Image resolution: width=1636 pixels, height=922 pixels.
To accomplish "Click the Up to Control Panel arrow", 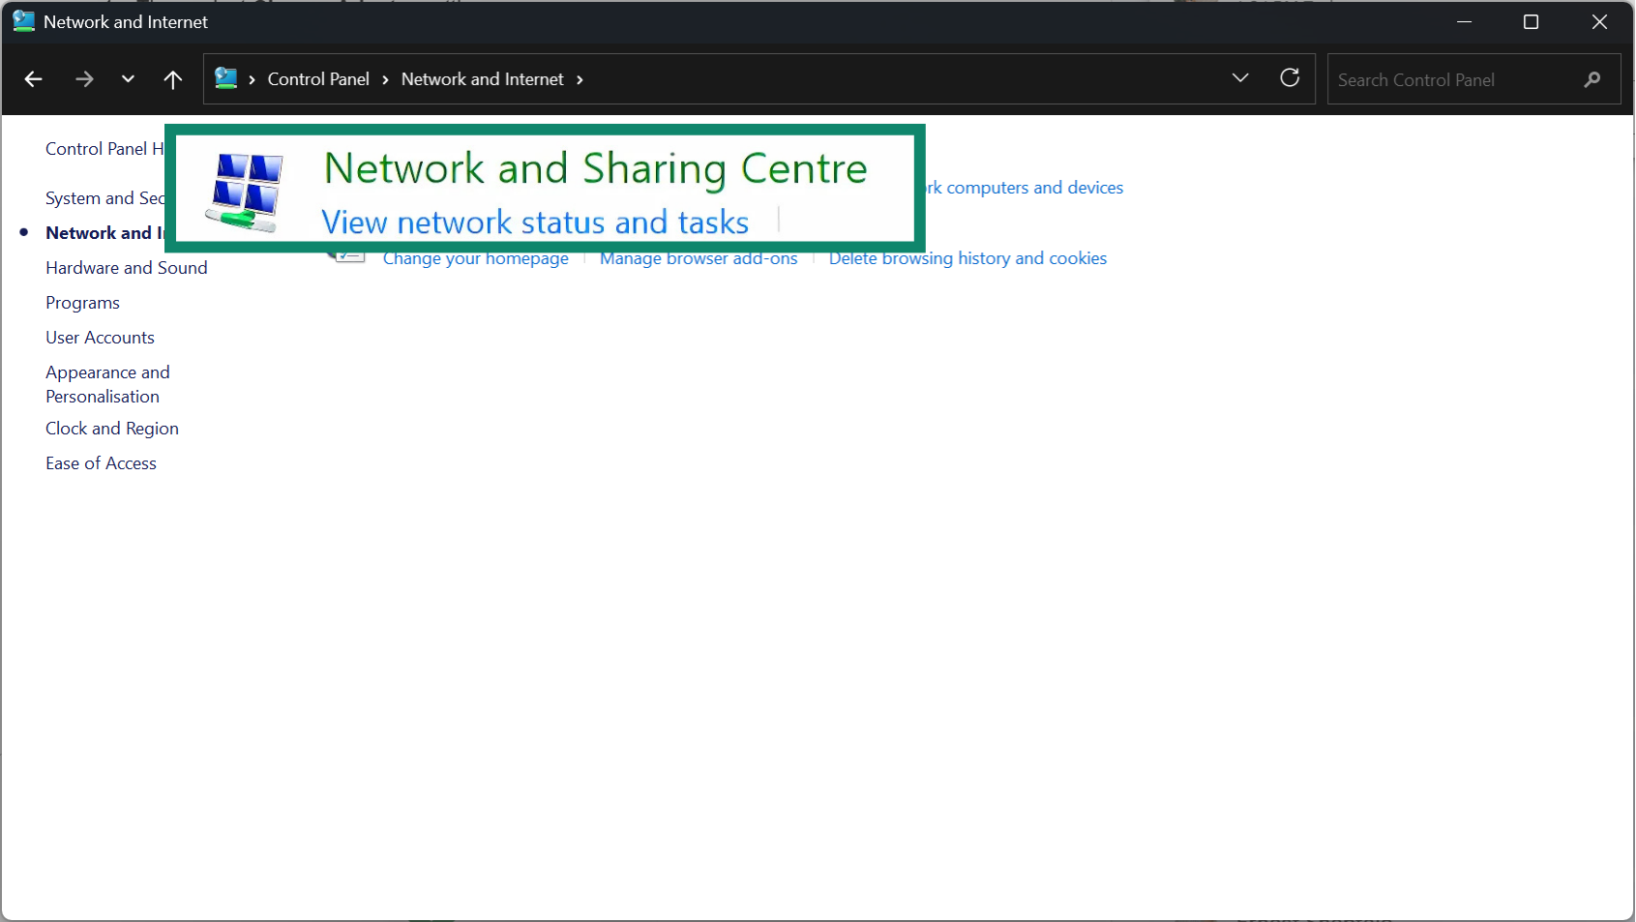I will point(172,79).
